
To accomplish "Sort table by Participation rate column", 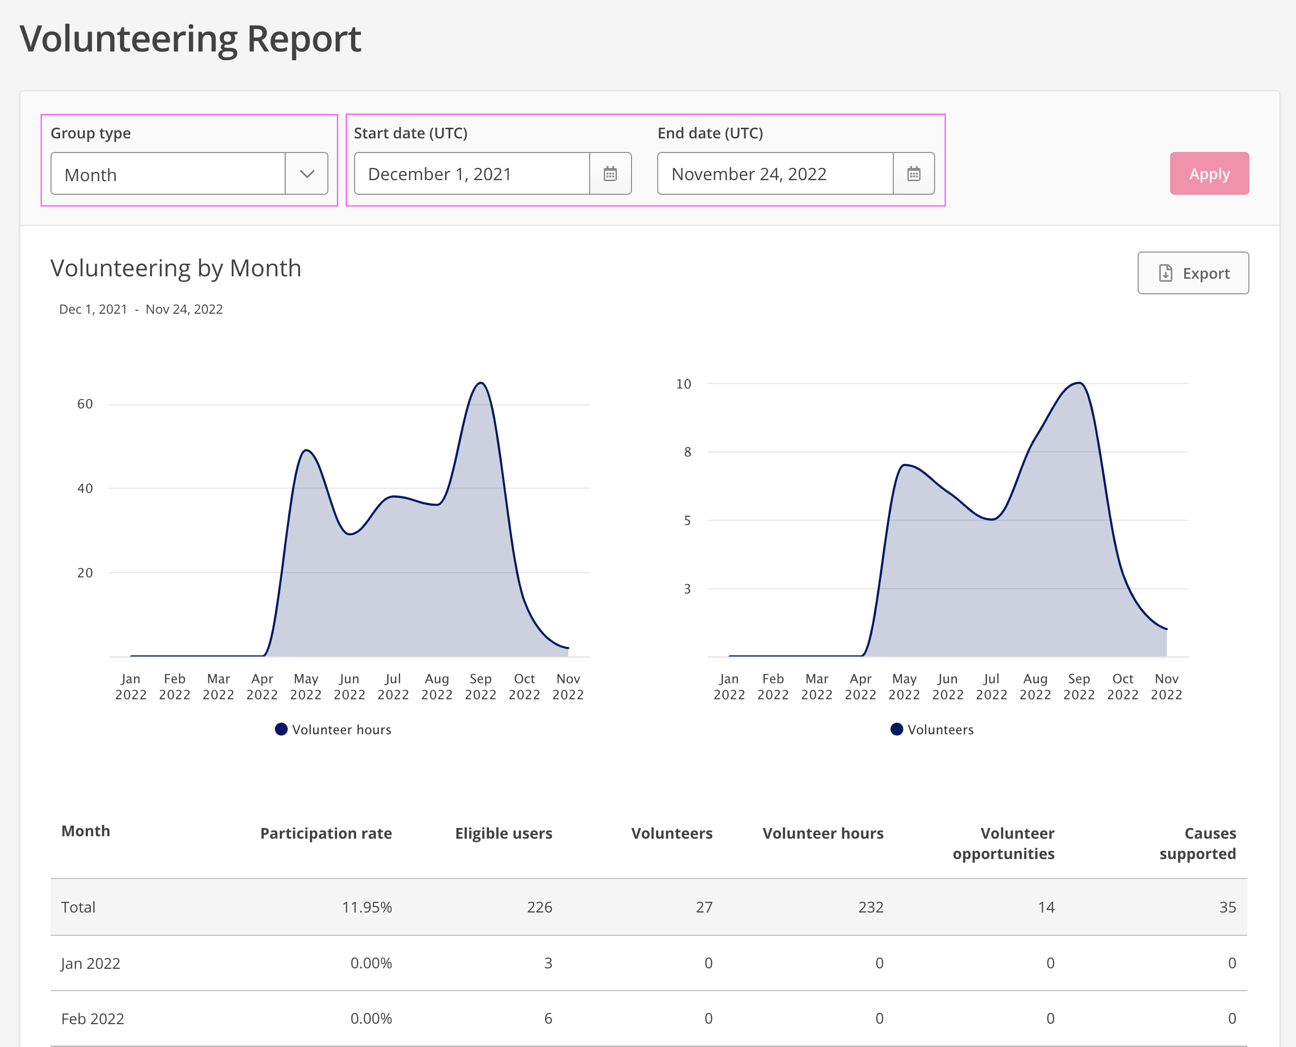I will tap(326, 833).
